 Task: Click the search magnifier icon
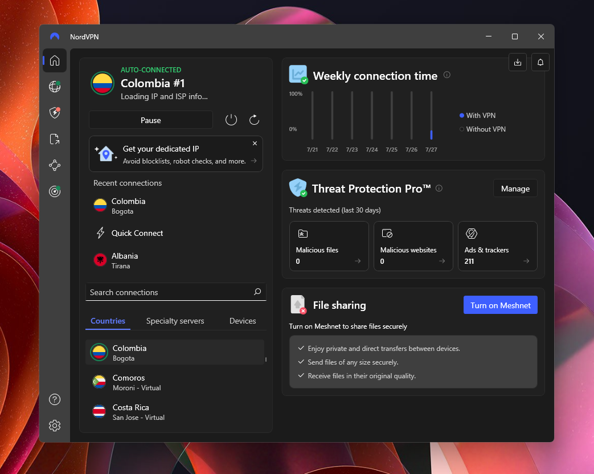point(257,292)
